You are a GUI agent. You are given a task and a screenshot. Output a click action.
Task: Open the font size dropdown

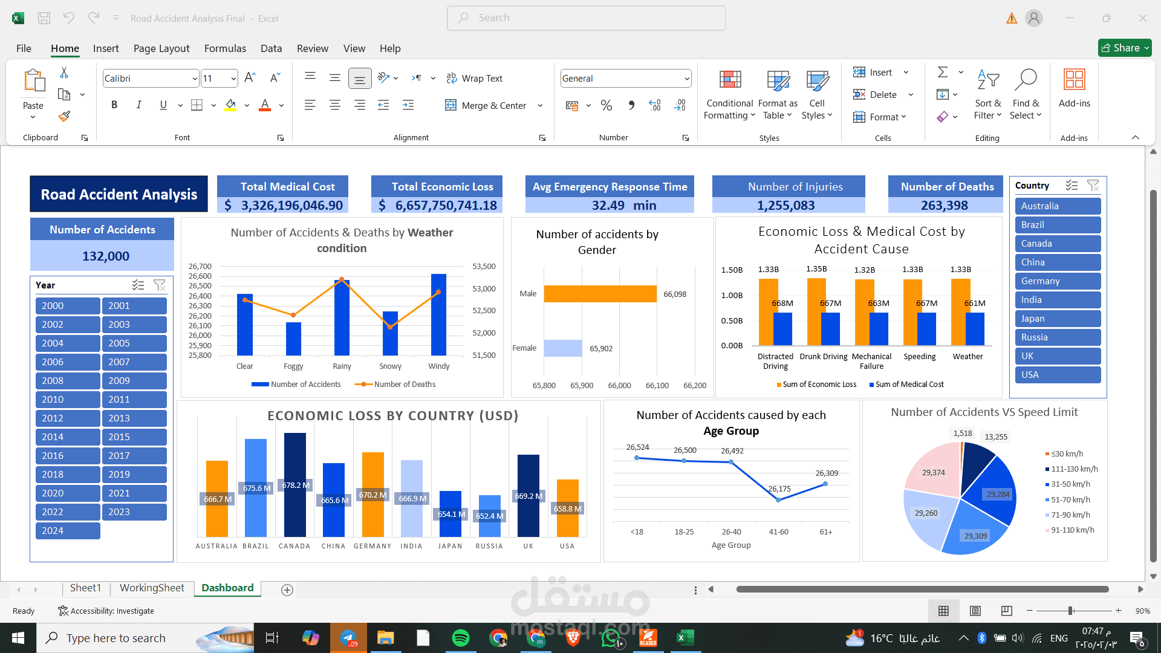coord(233,79)
